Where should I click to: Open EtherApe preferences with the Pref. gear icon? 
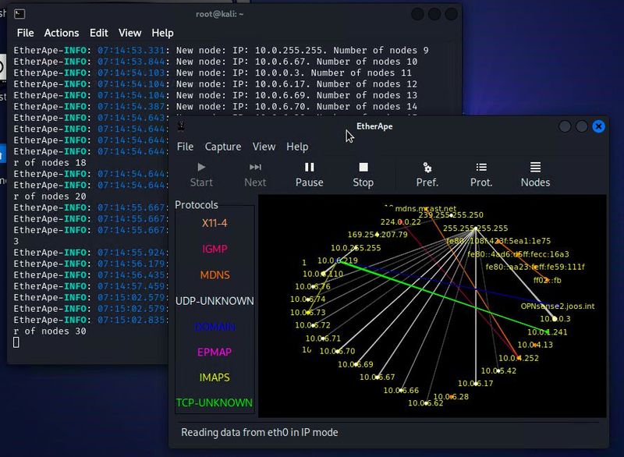pyautogui.click(x=427, y=173)
